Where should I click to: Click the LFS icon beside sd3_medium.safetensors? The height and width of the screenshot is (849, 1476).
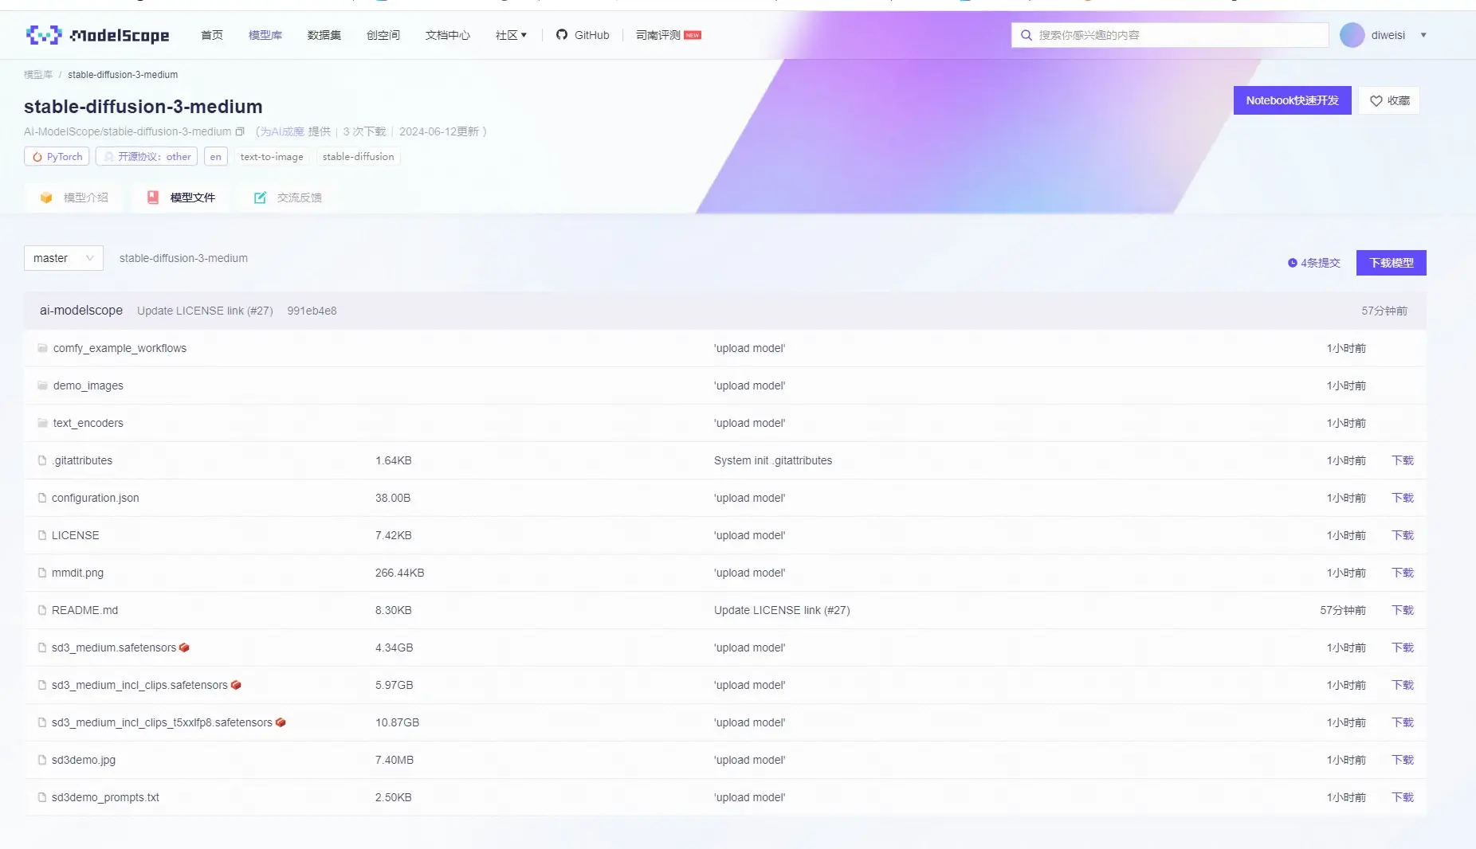click(184, 648)
